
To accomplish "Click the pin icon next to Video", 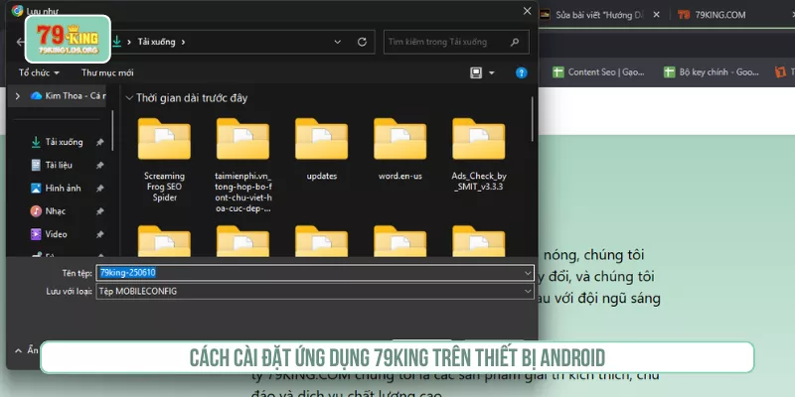I will pyautogui.click(x=100, y=234).
